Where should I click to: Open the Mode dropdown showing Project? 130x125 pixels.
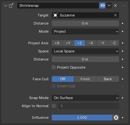pyautogui.click(x=85, y=31)
